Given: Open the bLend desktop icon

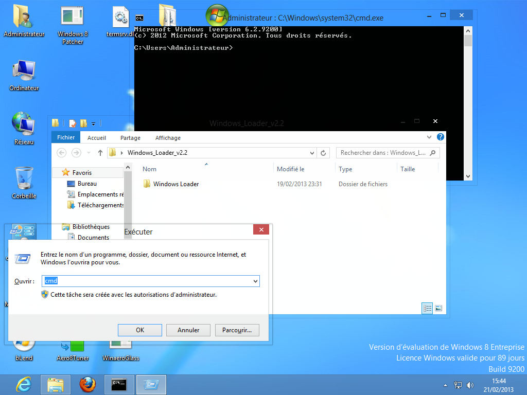Looking at the screenshot, I should (x=24, y=352).
